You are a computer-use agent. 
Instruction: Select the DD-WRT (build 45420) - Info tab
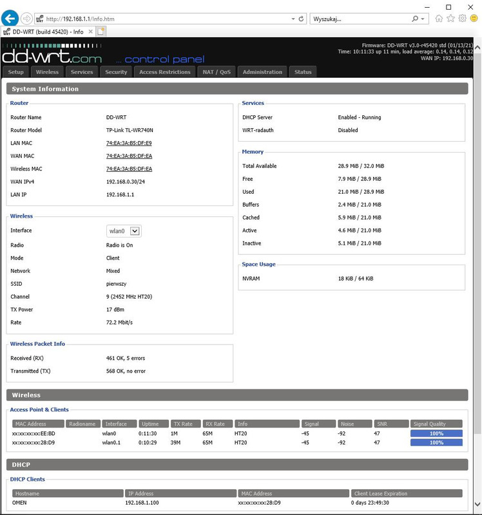point(48,32)
